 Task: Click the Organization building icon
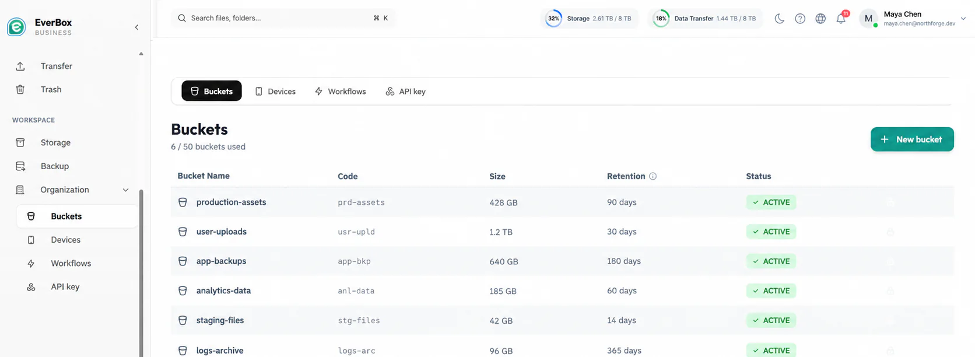click(20, 190)
